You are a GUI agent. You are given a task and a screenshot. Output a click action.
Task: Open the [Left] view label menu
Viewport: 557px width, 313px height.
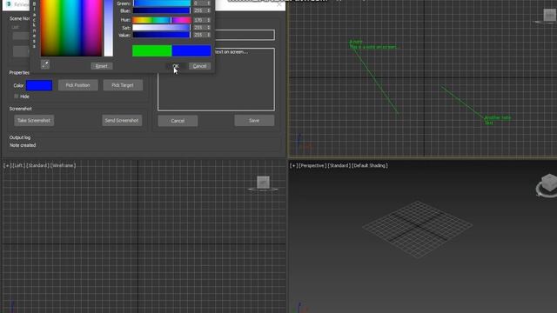click(x=17, y=166)
